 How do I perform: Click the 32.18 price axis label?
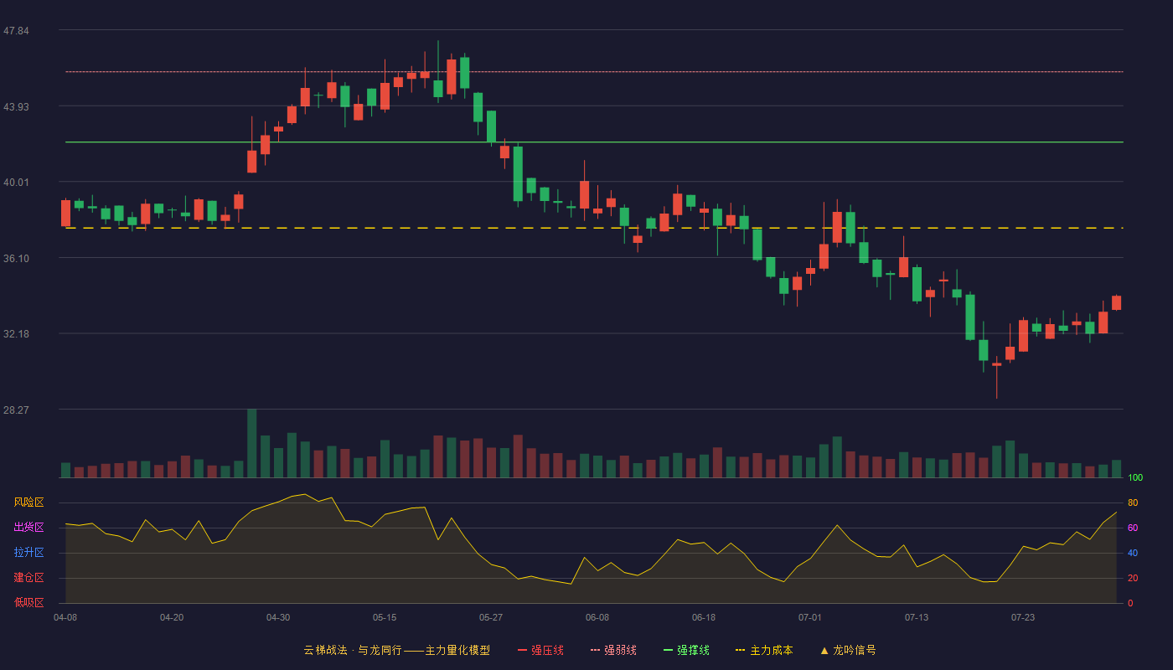[16, 334]
